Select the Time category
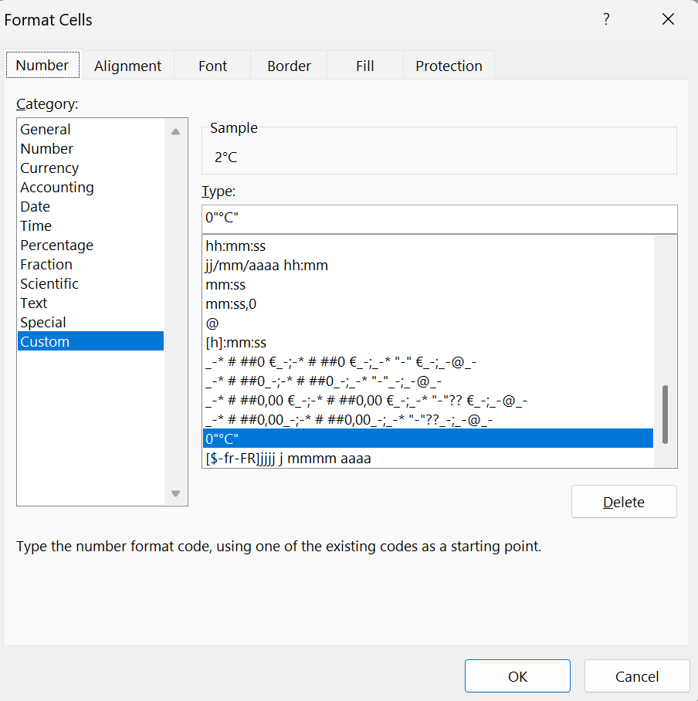The height and width of the screenshot is (701, 698). [x=91, y=225]
